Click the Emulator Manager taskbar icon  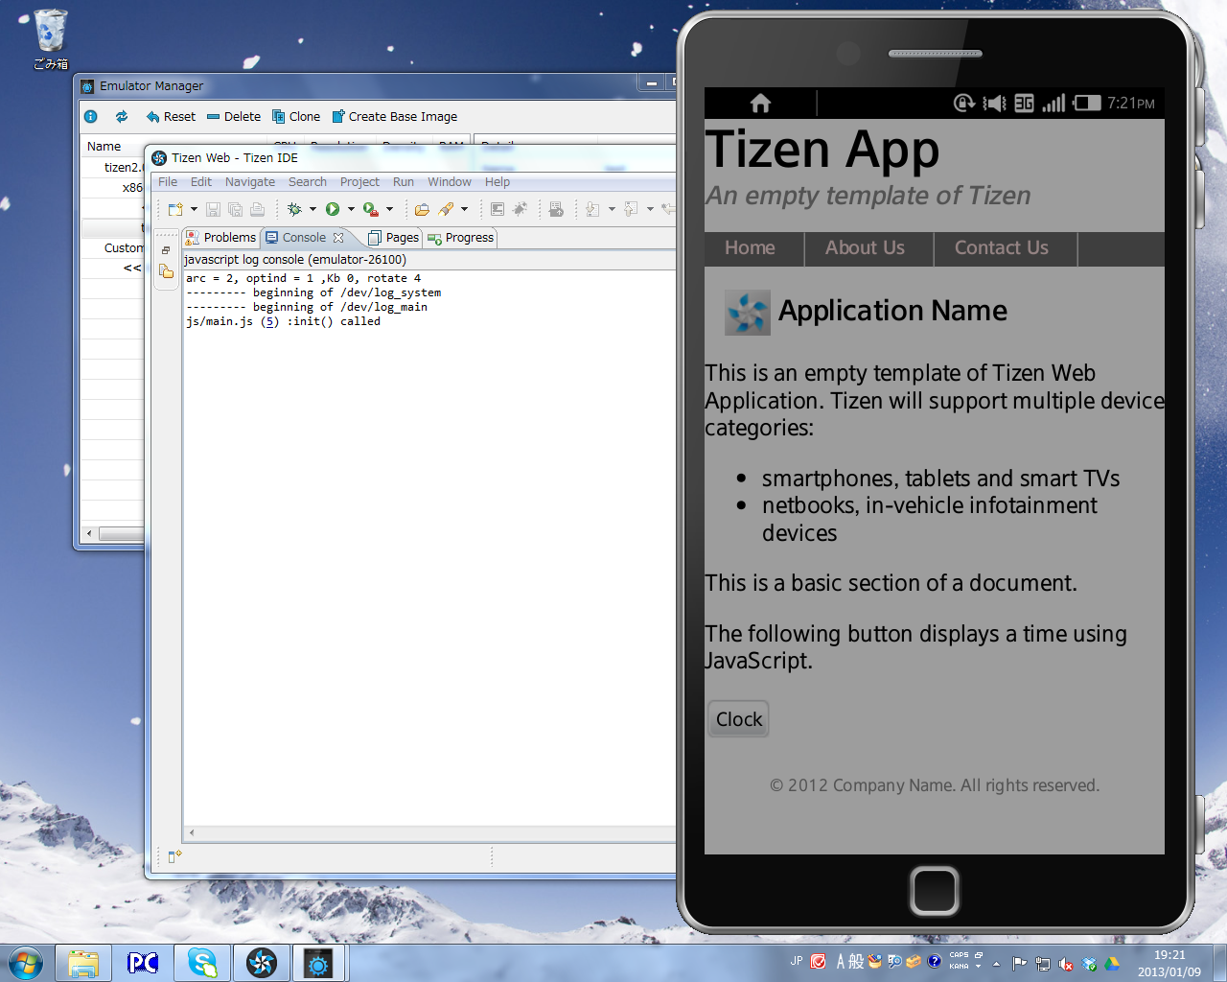tap(318, 963)
